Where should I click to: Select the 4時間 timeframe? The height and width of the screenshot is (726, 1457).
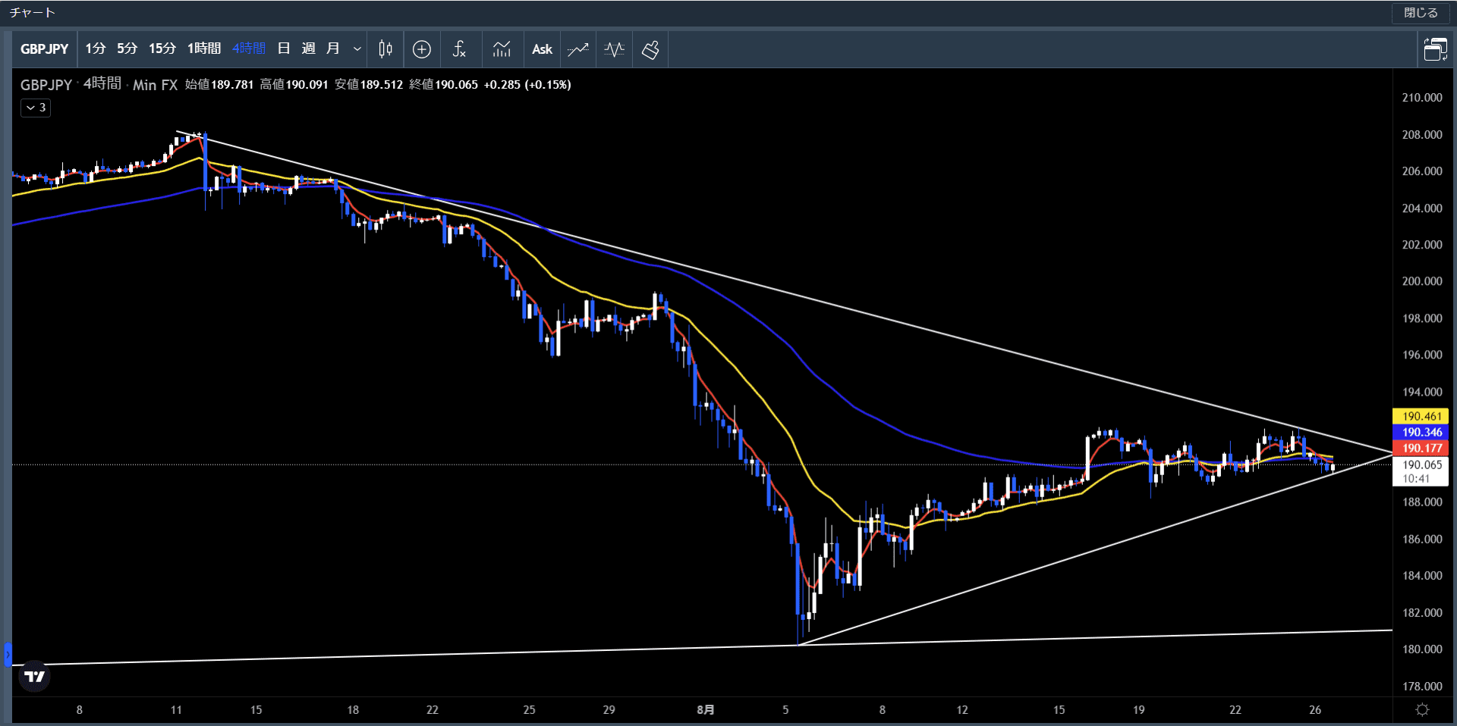click(249, 49)
